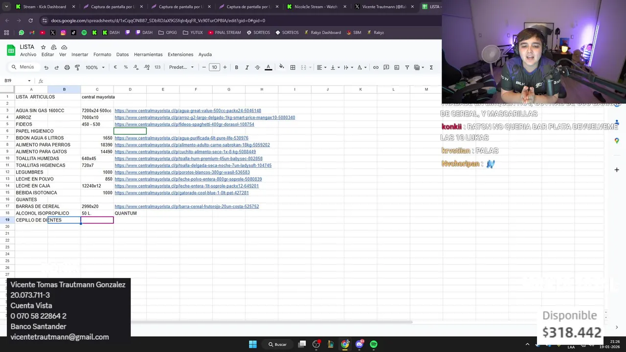
Task: Open the name box B19 dropdown arrow
Action: [x=29, y=81]
